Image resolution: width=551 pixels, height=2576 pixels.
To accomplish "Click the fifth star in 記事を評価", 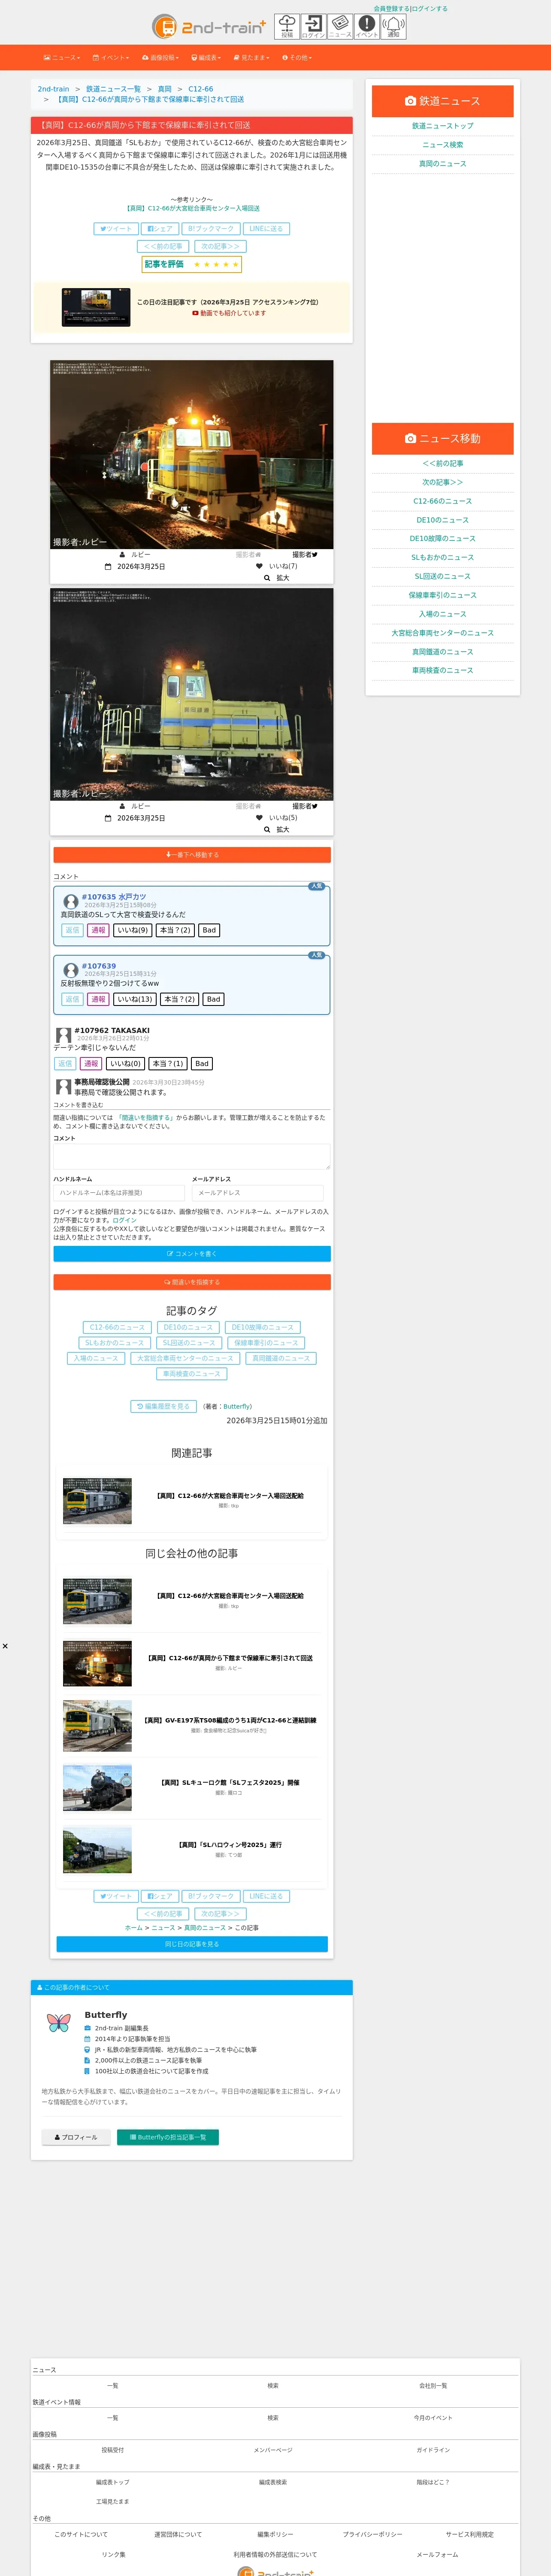I will (x=236, y=265).
